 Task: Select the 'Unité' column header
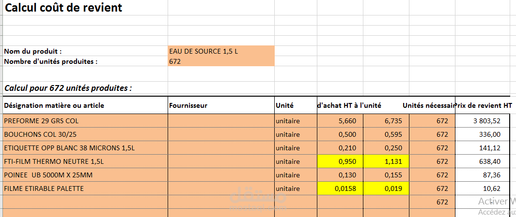point(296,105)
